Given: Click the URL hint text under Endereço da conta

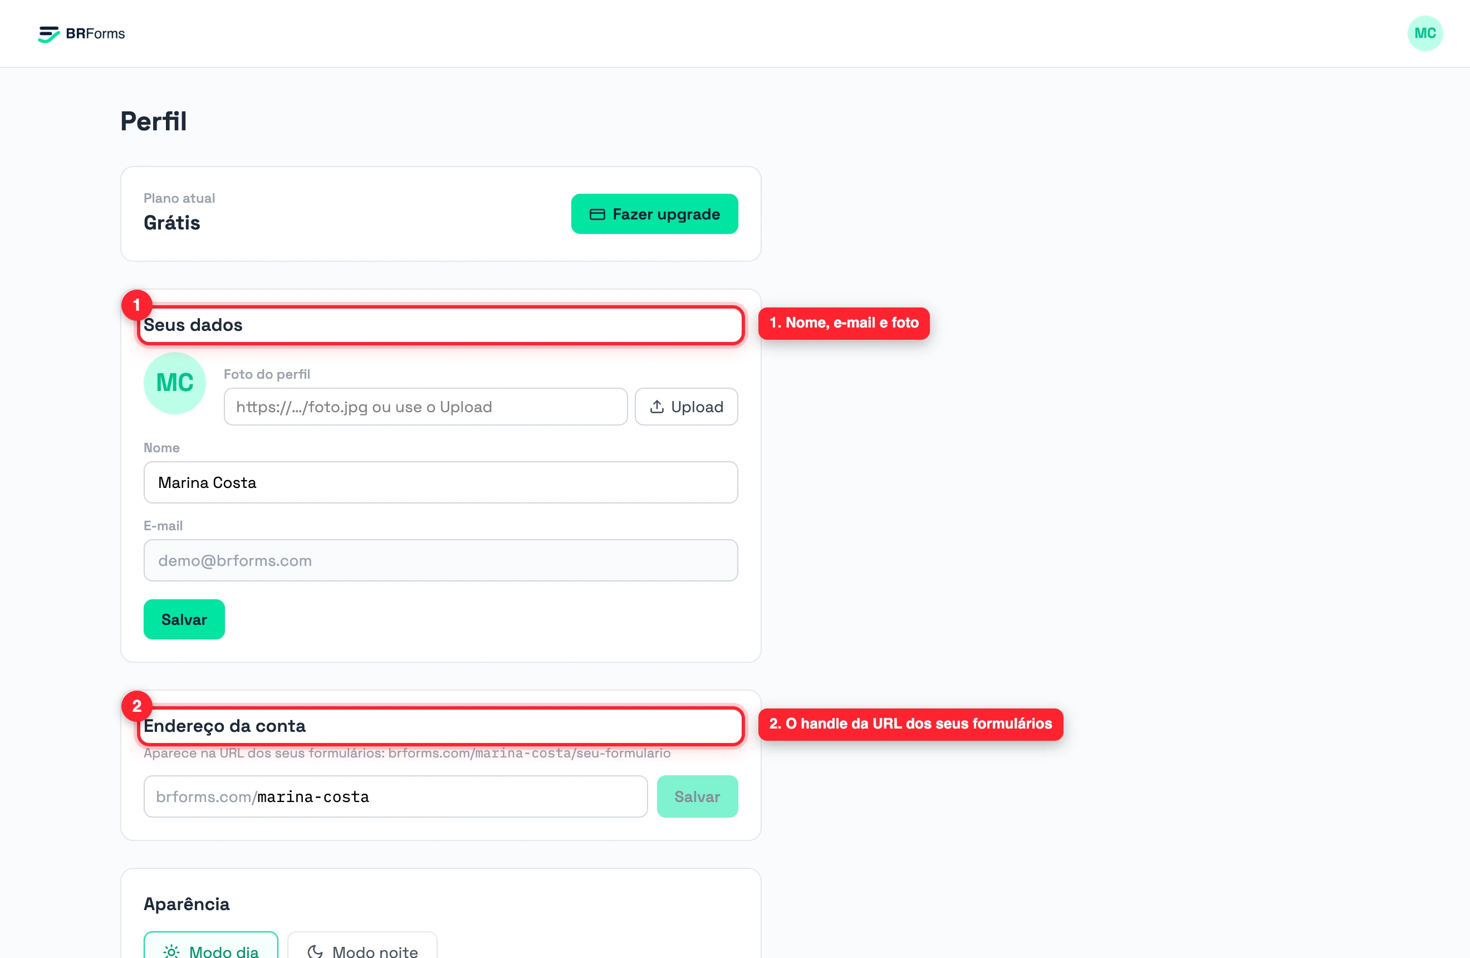Looking at the screenshot, I should pyautogui.click(x=407, y=753).
